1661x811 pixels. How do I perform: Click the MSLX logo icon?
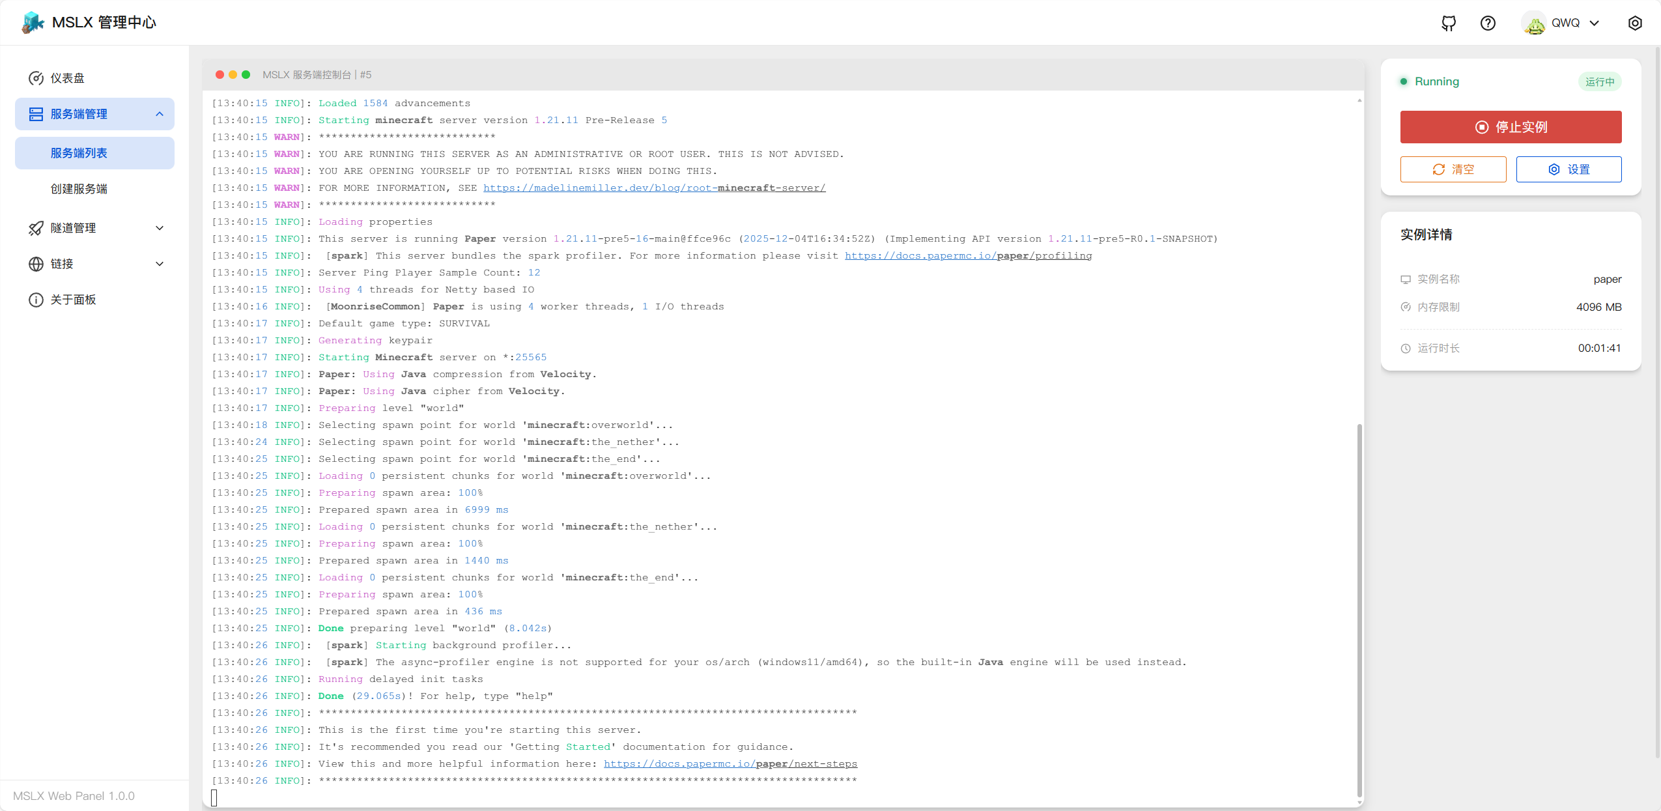pyautogui.click(x=33, y=23)
